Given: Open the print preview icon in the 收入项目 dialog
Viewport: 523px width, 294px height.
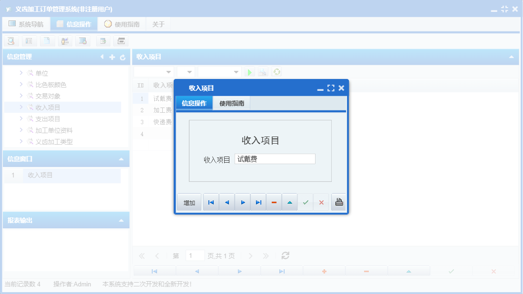Looking at the screenshot, I should coord(338,202).
